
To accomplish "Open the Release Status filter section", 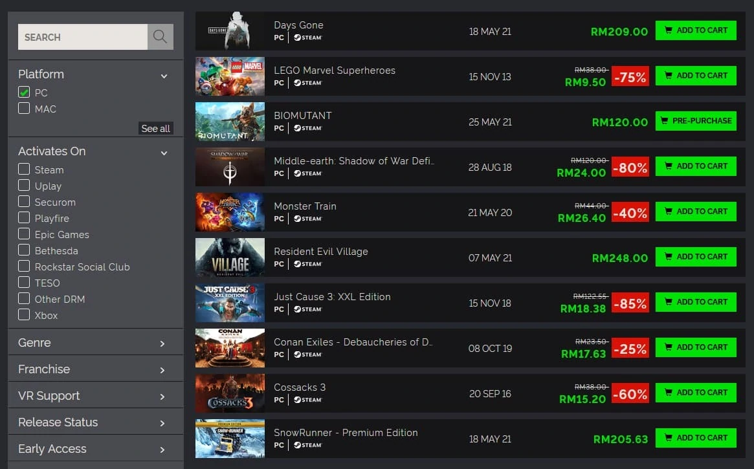I will (x=96, y=422).
